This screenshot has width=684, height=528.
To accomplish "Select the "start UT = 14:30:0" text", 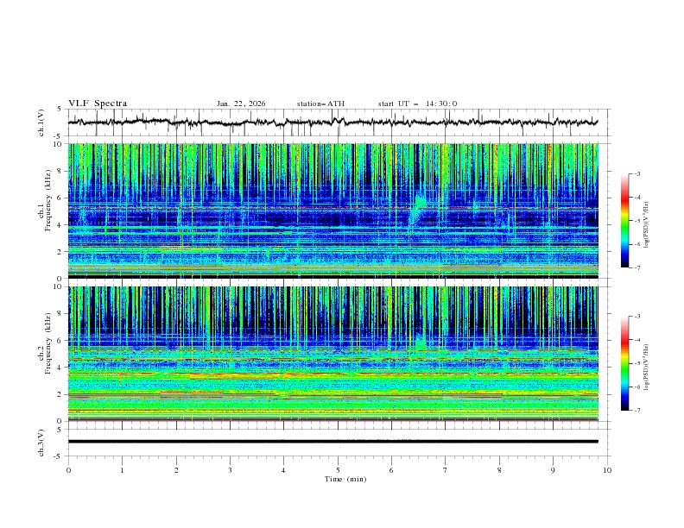I will point(417,104).
